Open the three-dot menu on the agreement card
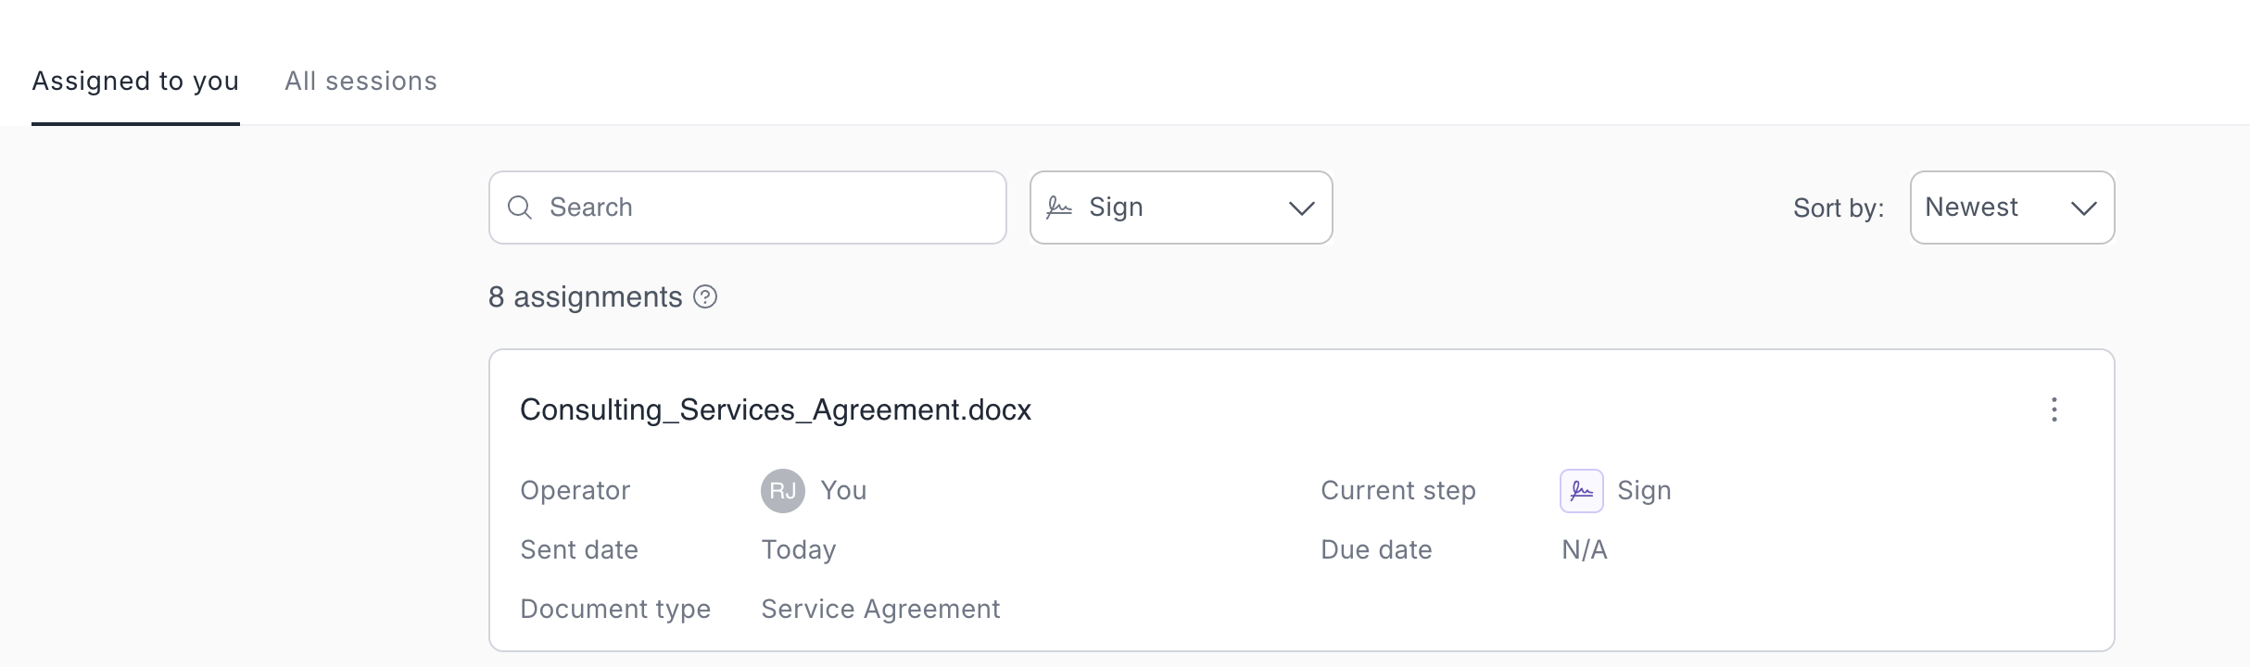2250x667 pixels. (x=2054, y=409)
